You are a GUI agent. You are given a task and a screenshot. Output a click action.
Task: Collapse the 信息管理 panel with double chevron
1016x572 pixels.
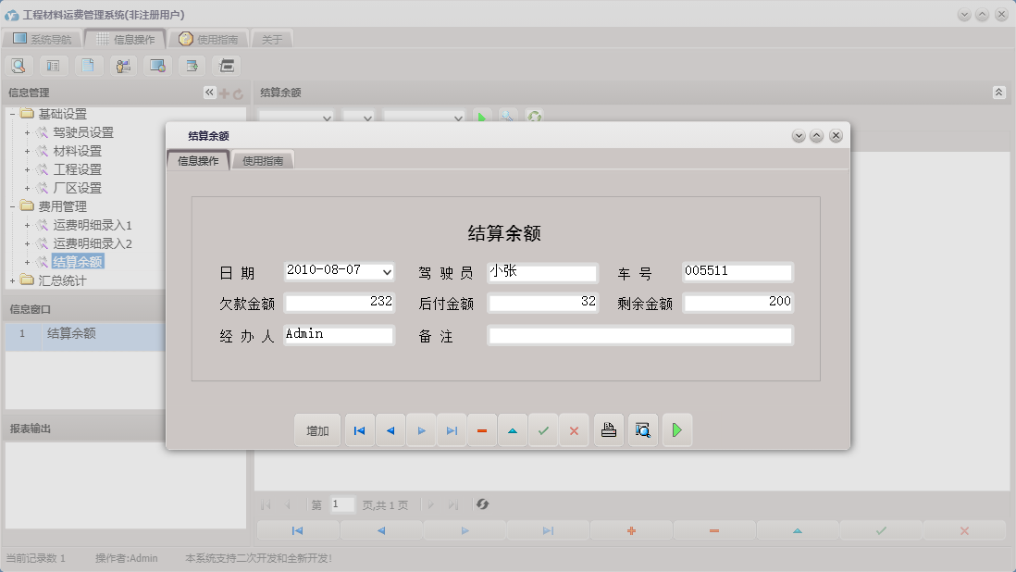coord(208,93)
